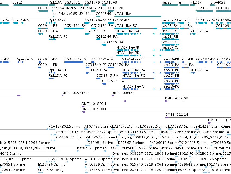Select BAC clone DME1-018D24
231x174 pixels.
click(156, 107)
